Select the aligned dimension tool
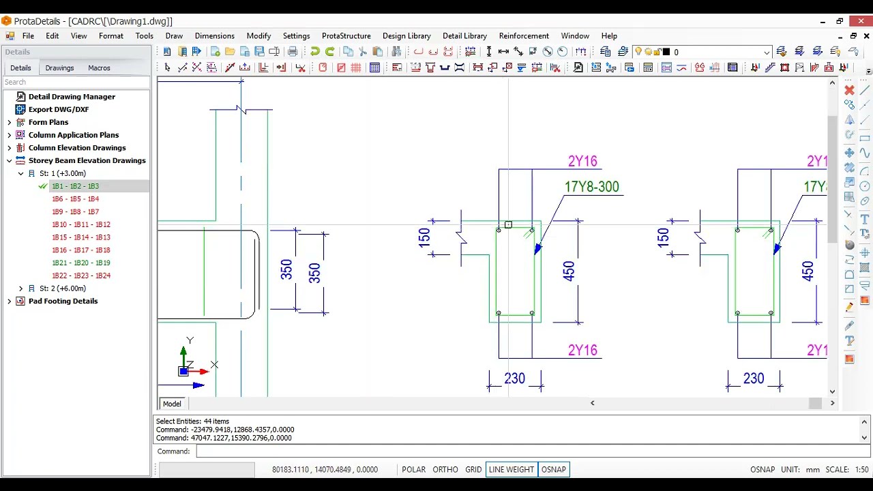Image resolution: width=873 pixels, height=491 pixels. pyautogui.click(x=518, y=52)
